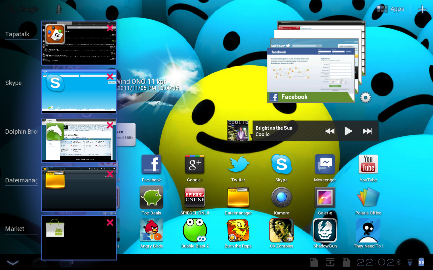Skip to next track in music widget

click(x=367, y=131)
